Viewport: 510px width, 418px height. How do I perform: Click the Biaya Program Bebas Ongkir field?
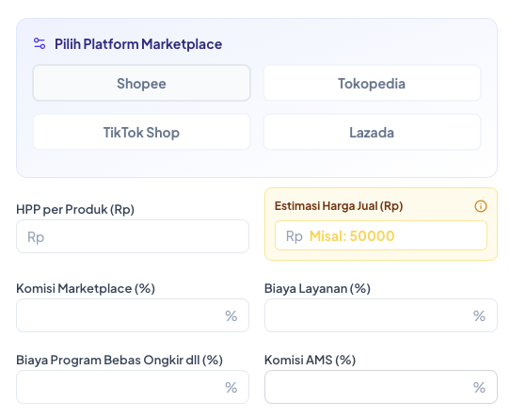point(133,387)
